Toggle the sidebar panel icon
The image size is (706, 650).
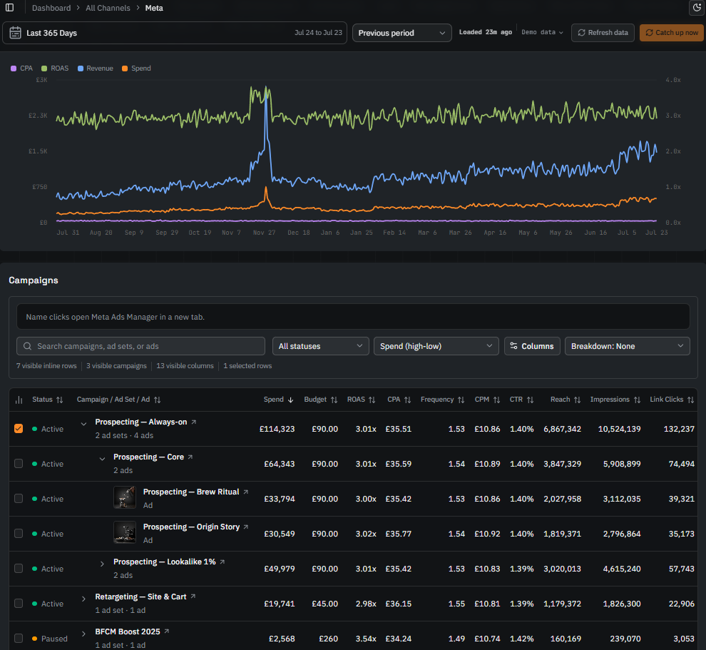tap(9, 8)
